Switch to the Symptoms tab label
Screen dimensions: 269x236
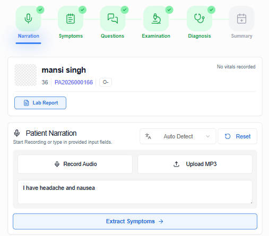pyautogui.click(x=71, y=36)
